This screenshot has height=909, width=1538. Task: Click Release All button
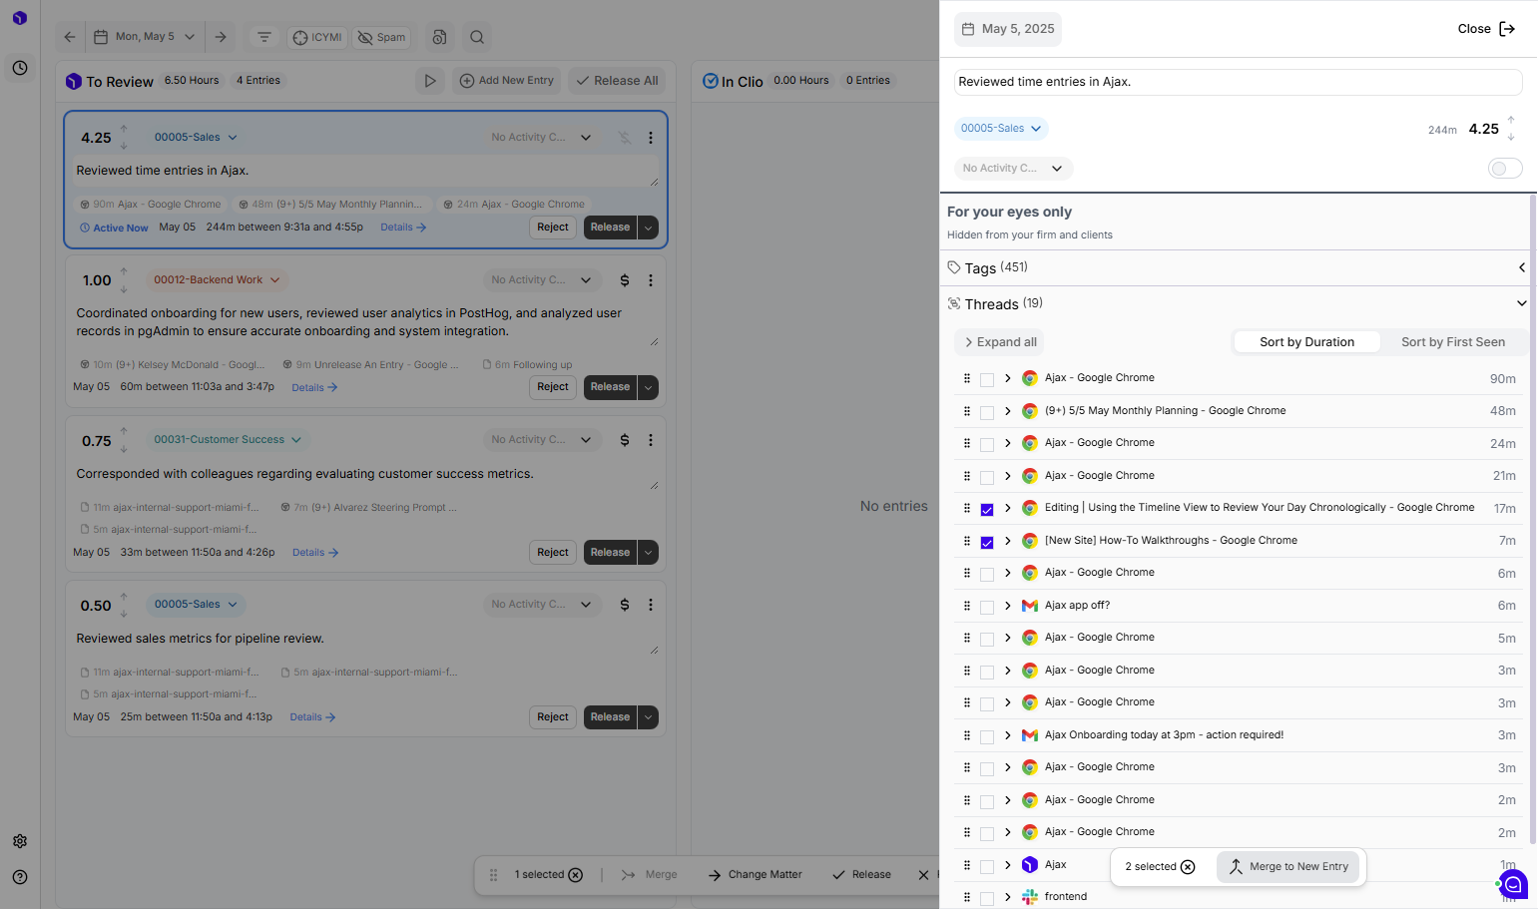[x=617, y=81]
